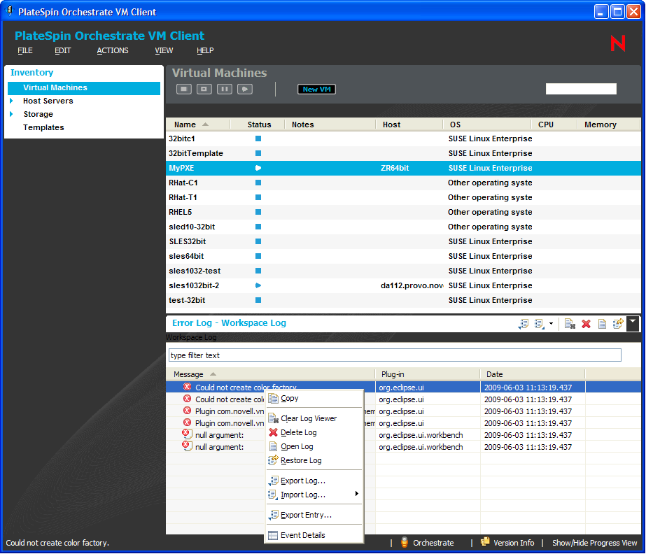The height and width of the screenshot is (554, 646).
Task: Choose Export Log... in context menu
Action: tap(314, 481)
